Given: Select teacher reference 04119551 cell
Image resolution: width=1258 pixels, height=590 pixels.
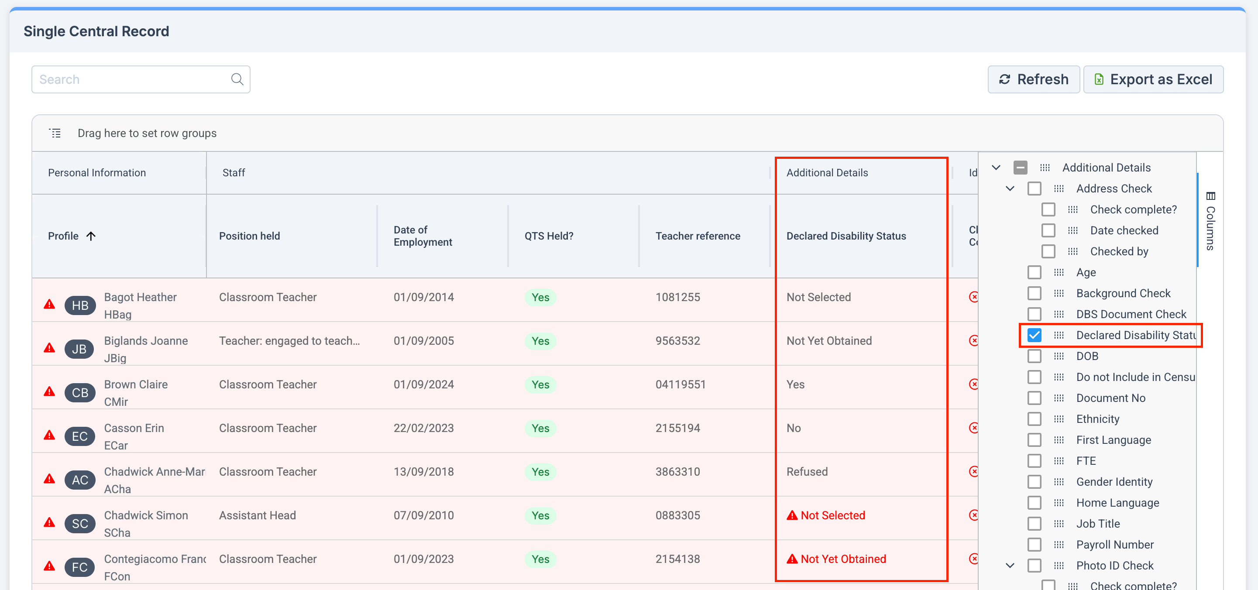Looking at the screenshot, I should click(x=680, y=384).
